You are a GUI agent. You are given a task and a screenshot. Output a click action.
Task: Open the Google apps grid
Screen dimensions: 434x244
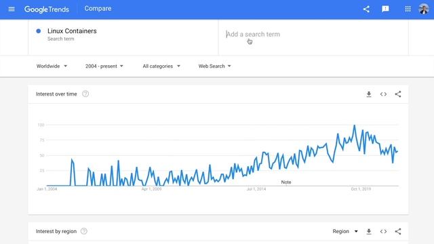pyautogui.click(x=408, y=9)
